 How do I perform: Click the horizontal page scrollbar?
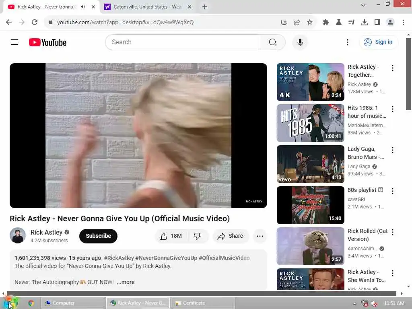(x=202, y=293)
